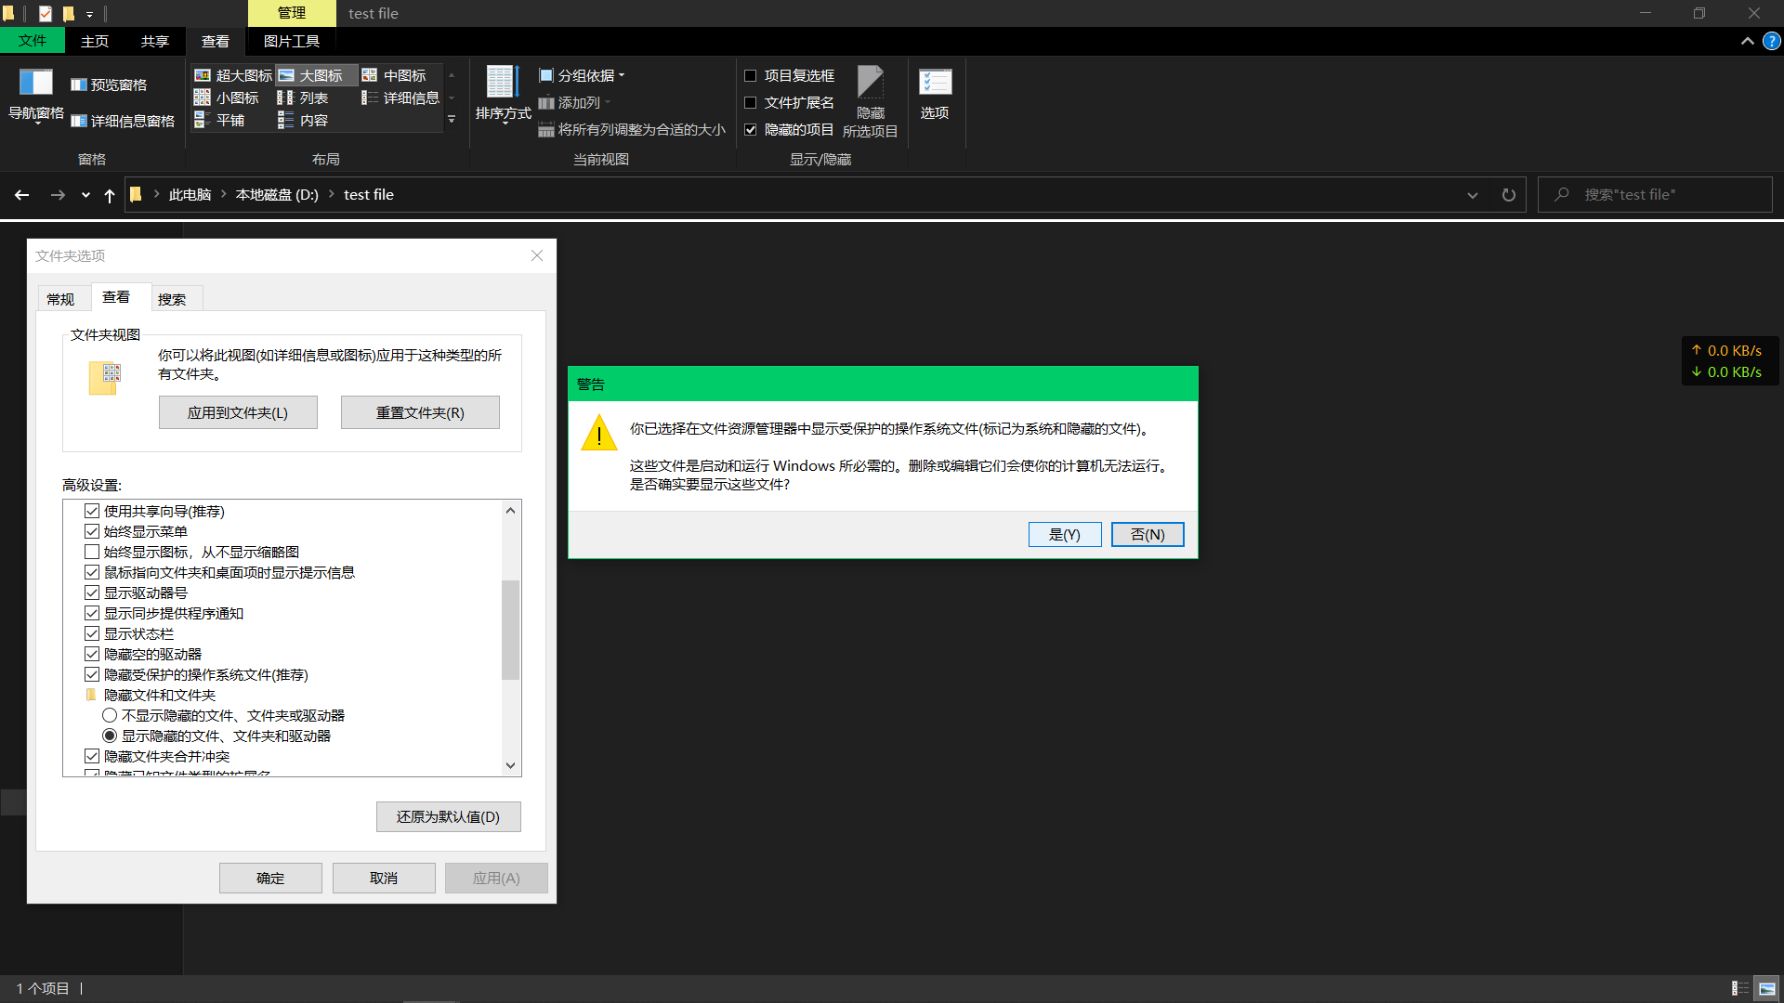Screen dimensions: 1784x1003
Task: Select Don't show hidden files (不显示隐藏的文件) radio button
Action: pyautogui.click(x=110, y=716)
